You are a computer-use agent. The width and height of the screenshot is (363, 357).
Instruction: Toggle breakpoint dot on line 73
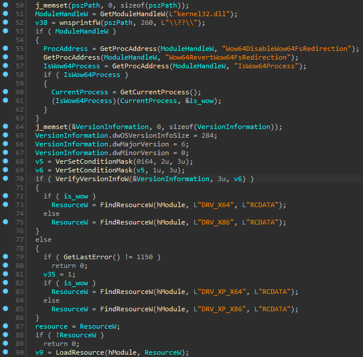(5, 204)
